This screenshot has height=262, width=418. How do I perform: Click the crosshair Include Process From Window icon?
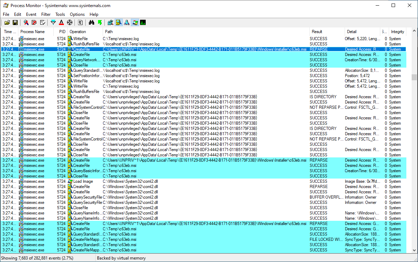point(69,23)
